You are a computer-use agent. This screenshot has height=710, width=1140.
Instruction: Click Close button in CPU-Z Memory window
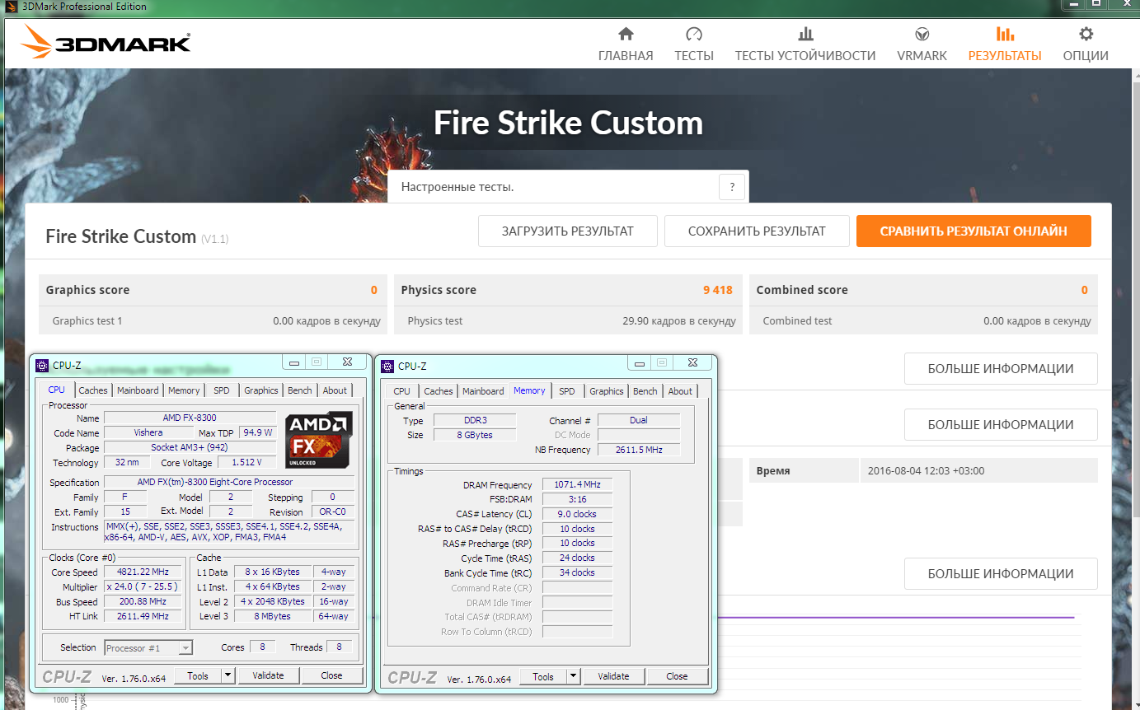pyautogui.click(x=677, y=676)
